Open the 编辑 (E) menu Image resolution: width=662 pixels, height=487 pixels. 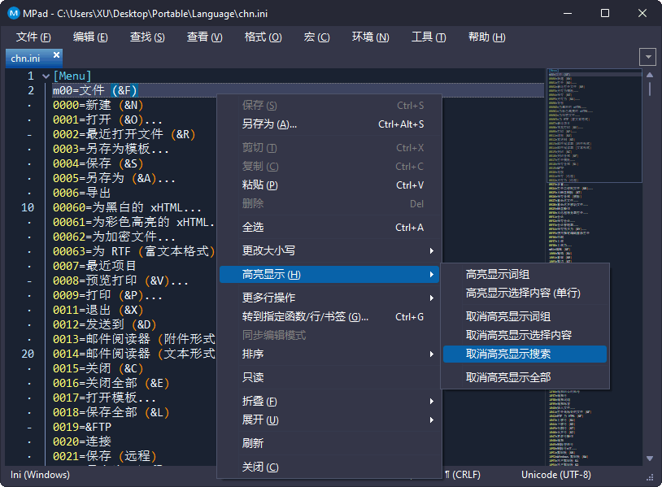tap(90, 37)
